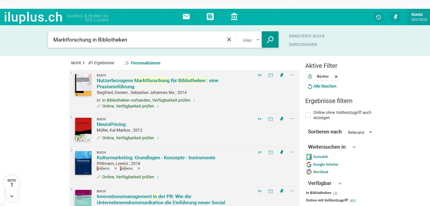Viewport: 430px width, 206px height.
Task: Go to iluplus.ch home via logo
Action: coord(33,17)
